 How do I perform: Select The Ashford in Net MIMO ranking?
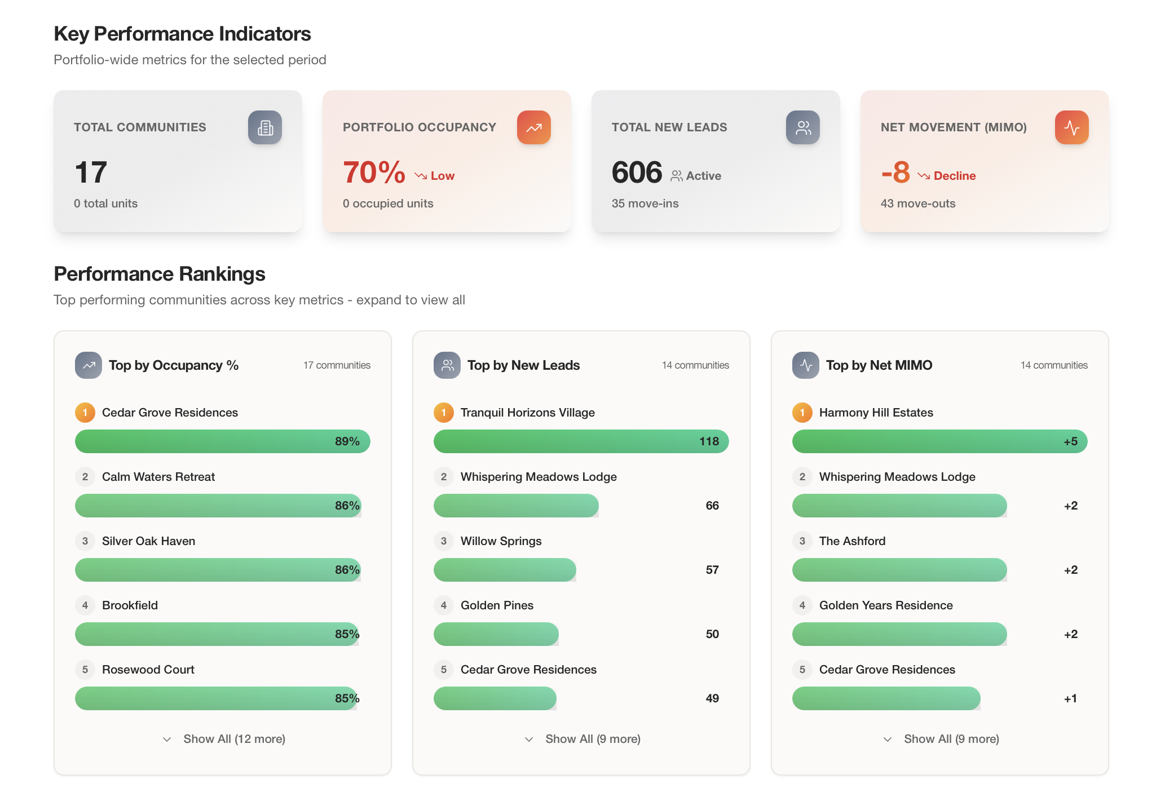tap(852, 541)
